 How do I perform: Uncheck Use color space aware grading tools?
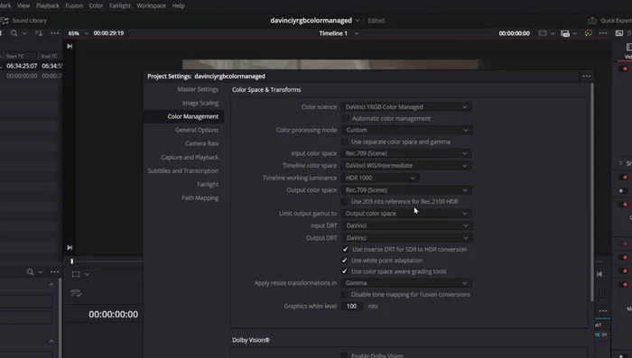[x=344, y=271]
